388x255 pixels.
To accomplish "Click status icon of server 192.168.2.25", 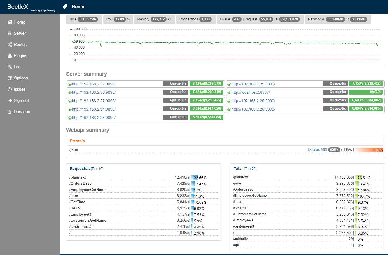I will [229, 101].
